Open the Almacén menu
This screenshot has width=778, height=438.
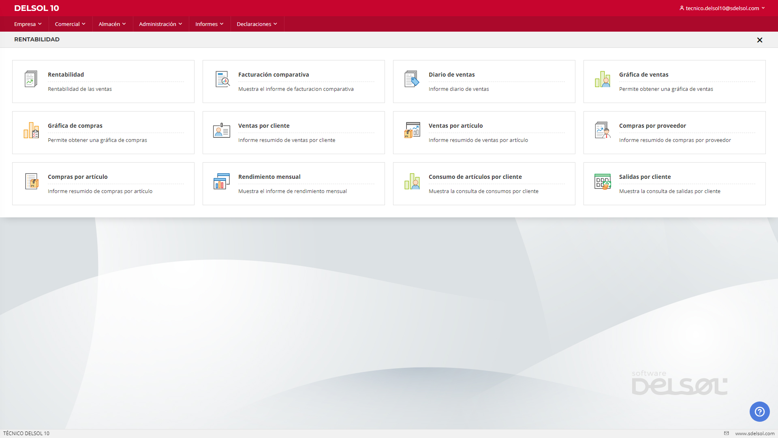[x=112, y=24]
